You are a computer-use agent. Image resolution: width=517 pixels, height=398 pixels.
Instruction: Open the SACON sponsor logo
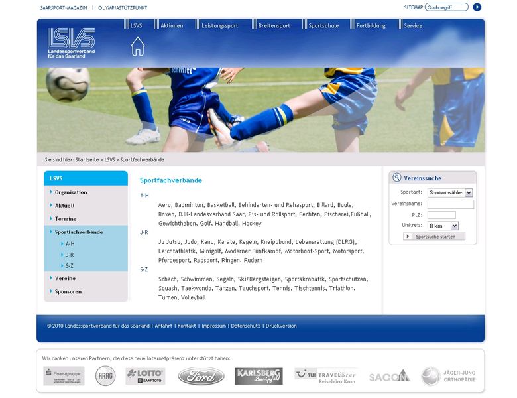[x=389, y=377]
